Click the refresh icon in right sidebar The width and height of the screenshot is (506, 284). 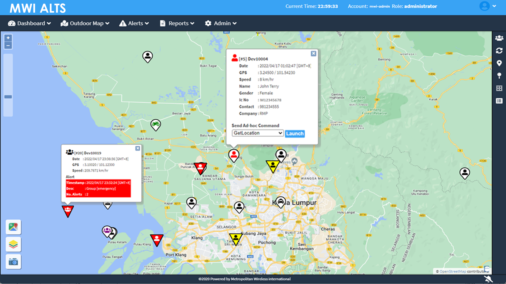pyautogui.click(x=499, y=50)
